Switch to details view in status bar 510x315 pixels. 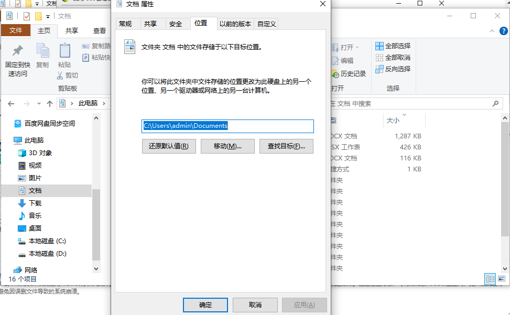pyautogui.click(x=491, y=279)
